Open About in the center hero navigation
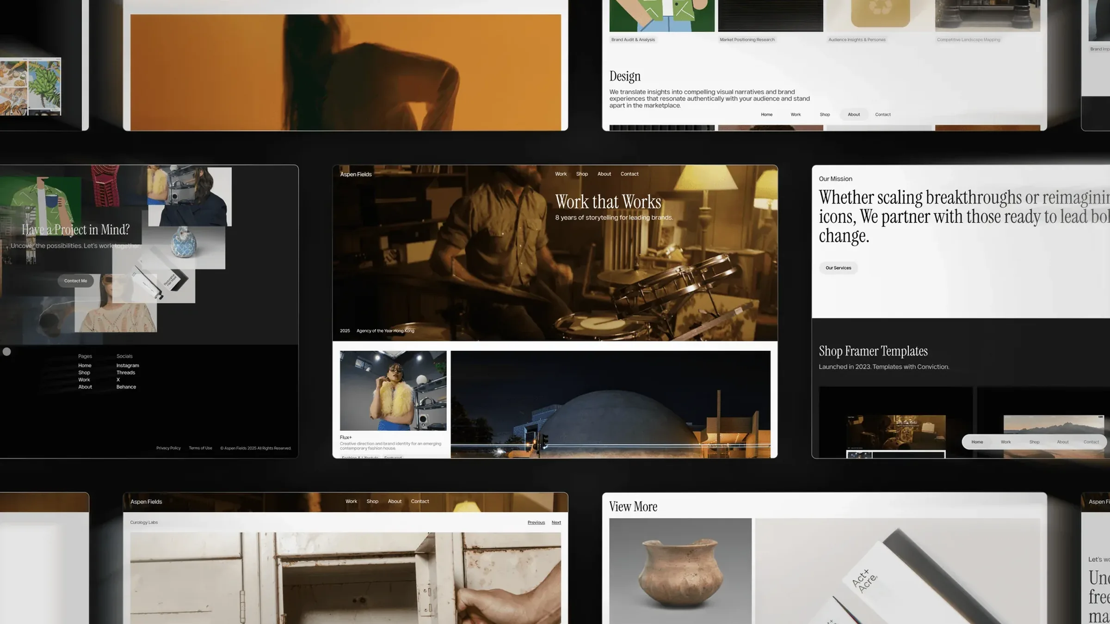The image size is (1110, 624). (x=604, y=174)
